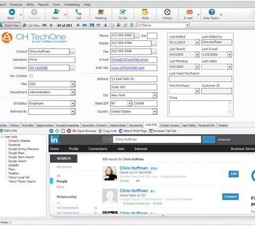
Task: Open the Emarketing menu
Action: point(72,5)
